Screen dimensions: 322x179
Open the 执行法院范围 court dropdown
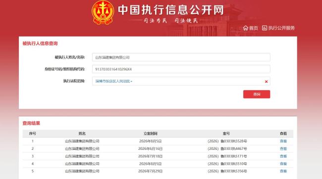181,81
